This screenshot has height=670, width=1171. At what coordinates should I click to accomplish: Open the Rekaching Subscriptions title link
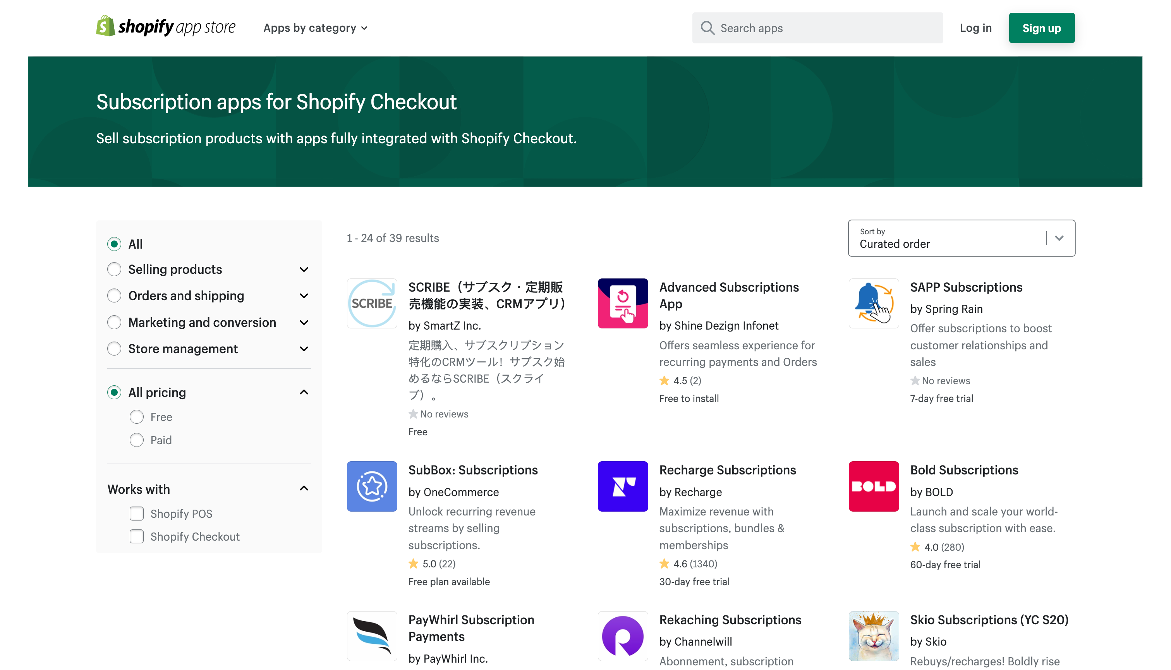click(x=730, y=620)
